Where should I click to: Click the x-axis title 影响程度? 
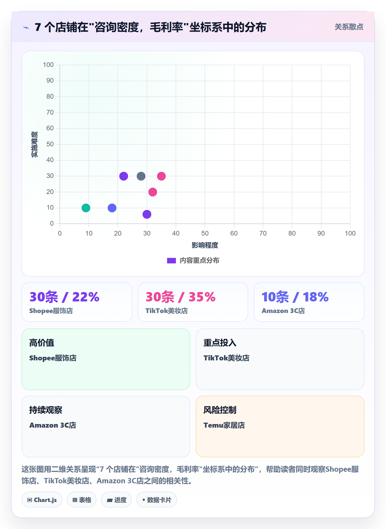click(205, 245)
